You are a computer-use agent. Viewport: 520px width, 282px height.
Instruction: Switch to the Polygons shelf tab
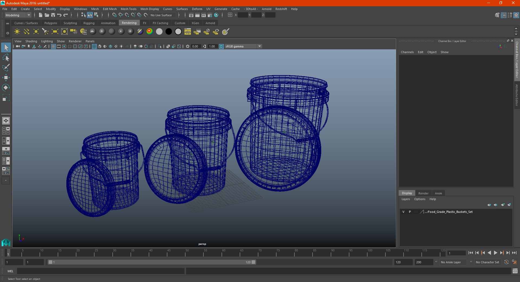51,23
